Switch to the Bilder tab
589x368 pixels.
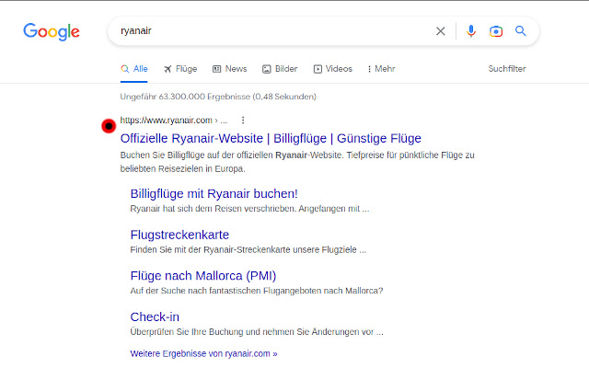[x=280, y=69]
